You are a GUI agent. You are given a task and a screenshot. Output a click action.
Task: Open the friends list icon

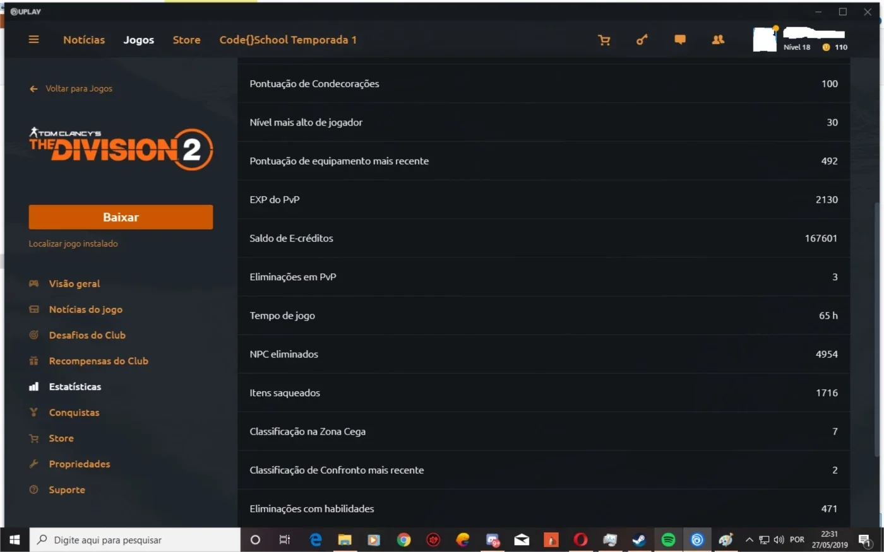pos(718,40)
